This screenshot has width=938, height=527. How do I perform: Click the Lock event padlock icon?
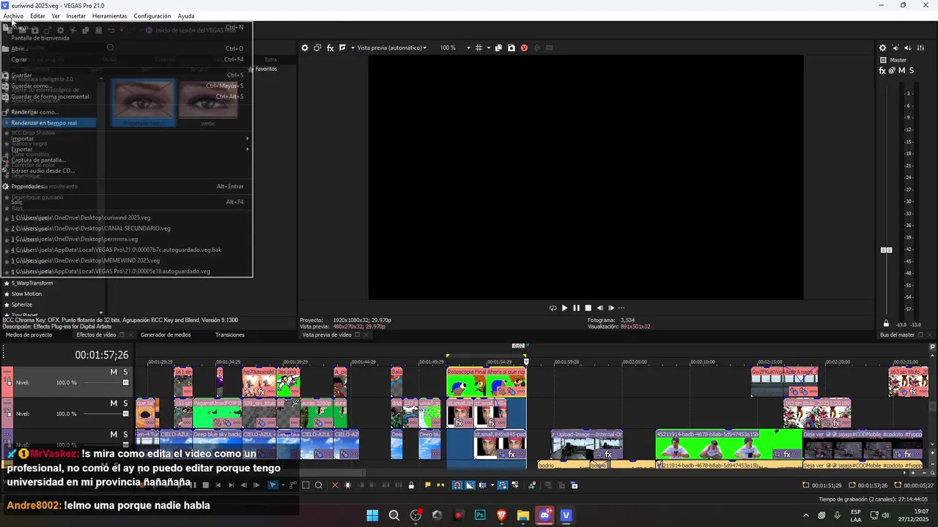pyautogui.click(x=410, y=485)
